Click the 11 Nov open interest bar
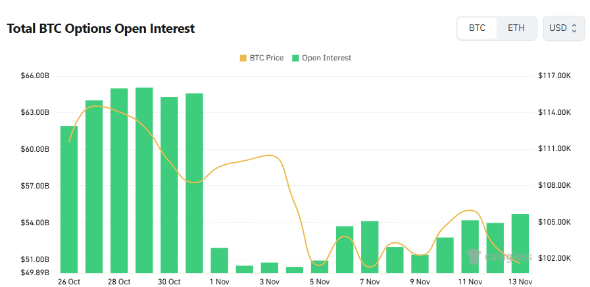Screen dimensions: 590x287 470,246
